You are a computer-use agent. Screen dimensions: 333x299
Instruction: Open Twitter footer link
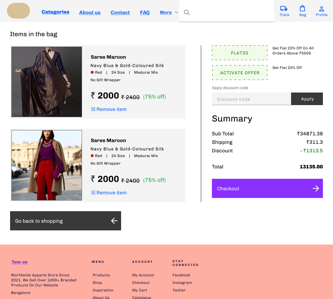179,290
